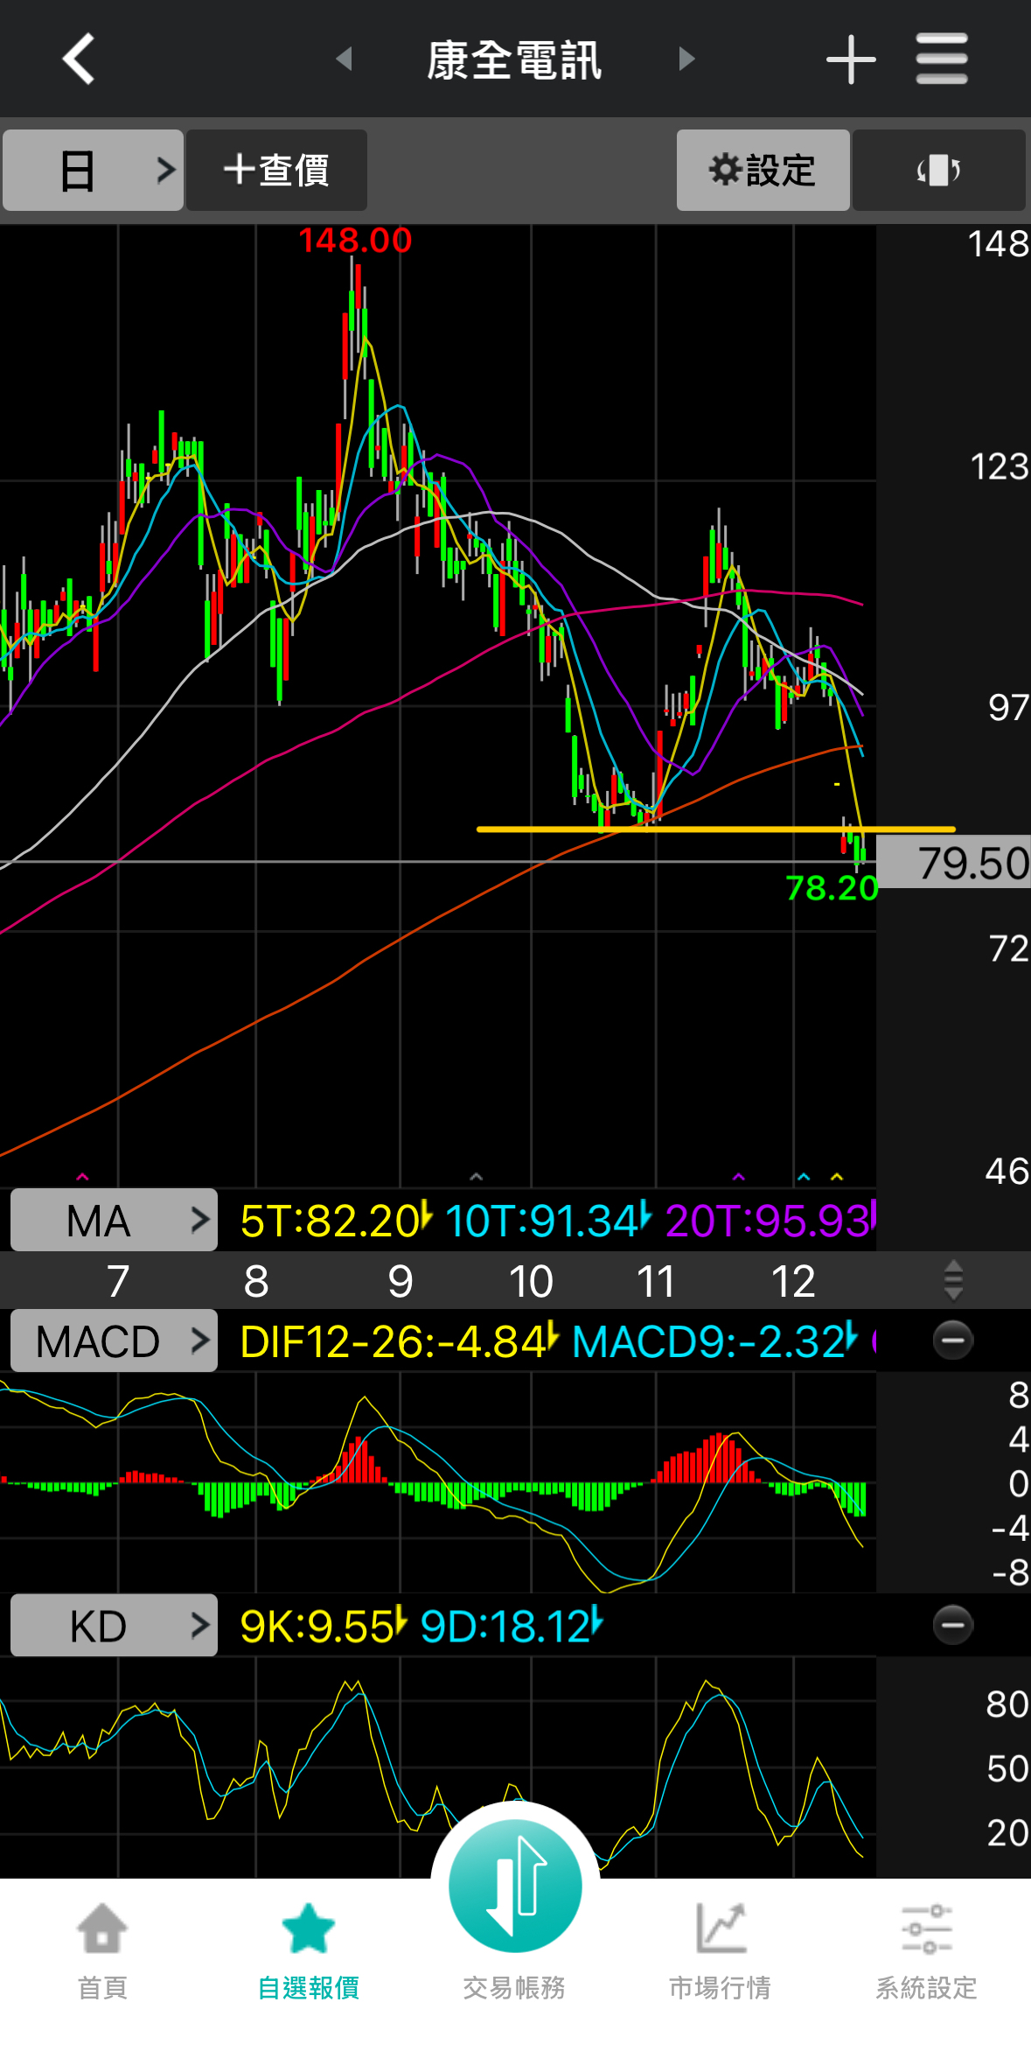This screenshot has width=1031, height=2051.
Task: Tap the central trade order button
Action: pos(515,1886)
